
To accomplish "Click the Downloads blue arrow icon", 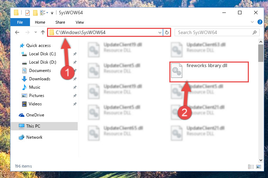I will tap(24, 79).
